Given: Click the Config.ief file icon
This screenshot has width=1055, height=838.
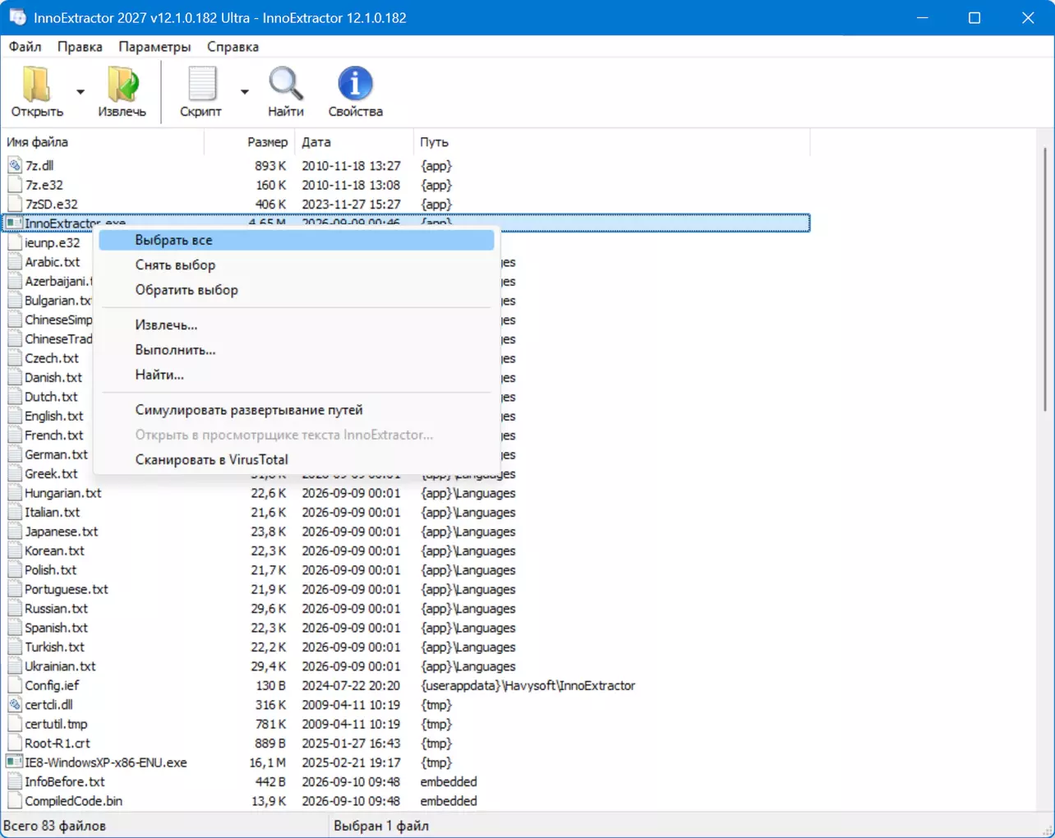Looking at the screenshot, I should pos(15,685).
